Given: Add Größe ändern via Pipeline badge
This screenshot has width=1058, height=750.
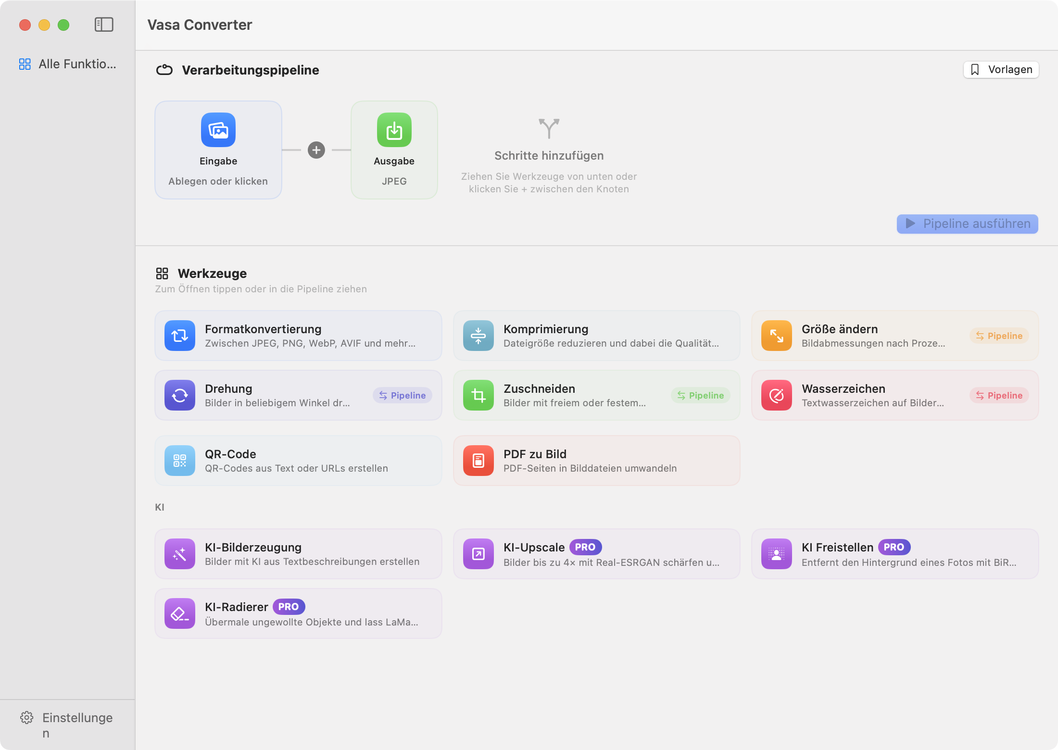Looking at the screenshot, I should tap(999, 336).
